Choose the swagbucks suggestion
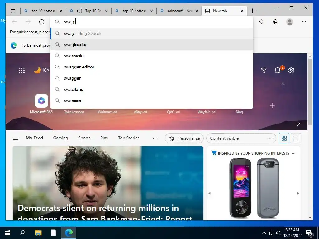Screen dimensions: 319x239 (x=152, y=45)
